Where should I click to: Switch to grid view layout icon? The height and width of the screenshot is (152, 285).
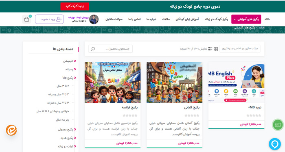pyautogui.click(x=216, y=49)
